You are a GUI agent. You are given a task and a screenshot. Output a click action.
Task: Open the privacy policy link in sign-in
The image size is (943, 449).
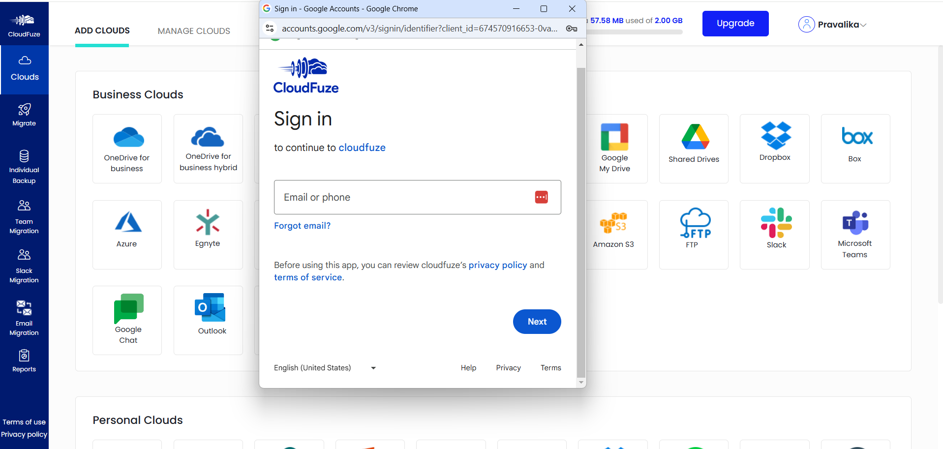click(x=498, y=265)
